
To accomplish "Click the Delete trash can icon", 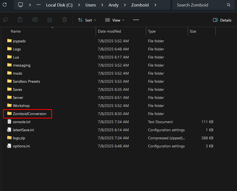I will pyautogui.click(x=64, y=20).
